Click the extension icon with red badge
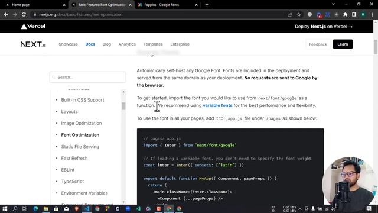378x213 pixels. (319, 15)
